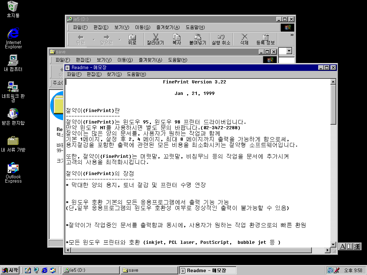Open 파일(F) menu in ie5 (D:) window

80,28
